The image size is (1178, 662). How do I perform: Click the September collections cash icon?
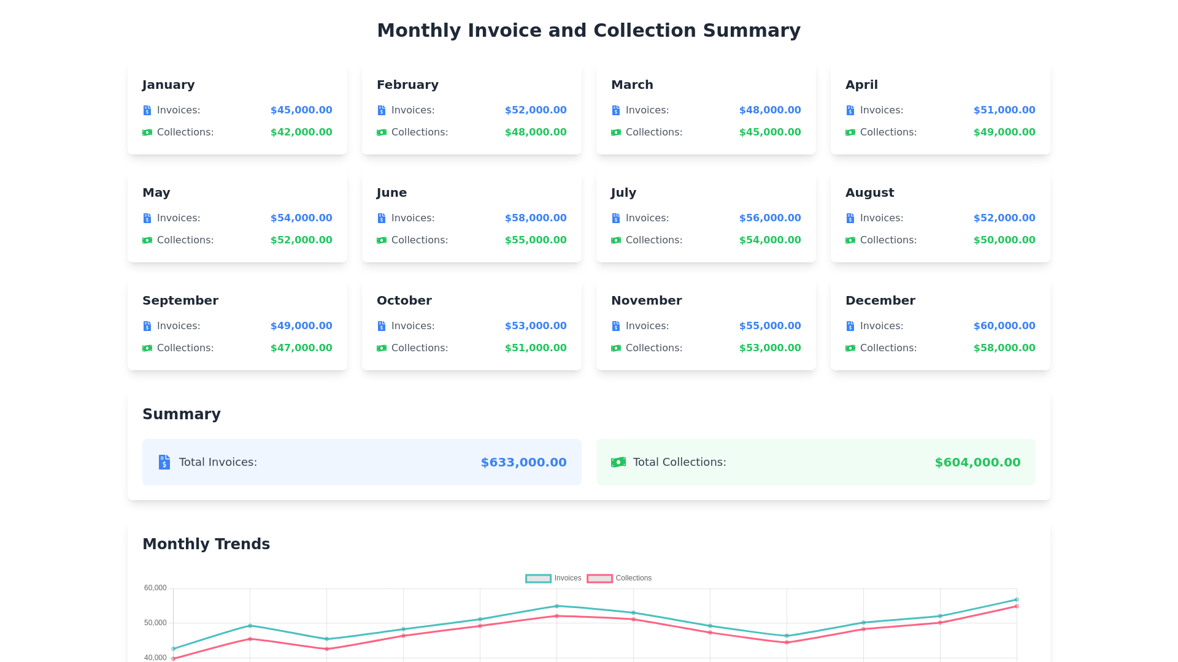[147, 348]
